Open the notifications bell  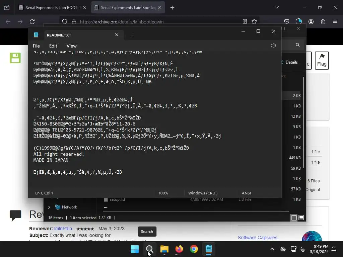click(x=334, y=249)
